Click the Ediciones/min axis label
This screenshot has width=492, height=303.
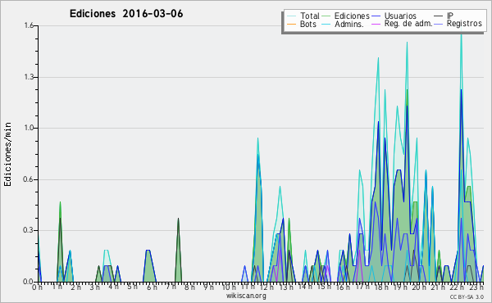click(x=7, y=154)
